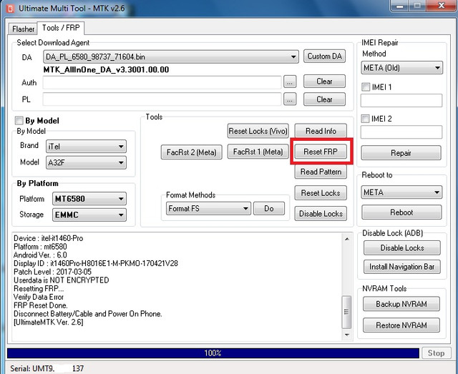This screenshot has width=458, height=374.
Task: Minimize the Ultimate Multi Tool window
Action: point(399,6)
